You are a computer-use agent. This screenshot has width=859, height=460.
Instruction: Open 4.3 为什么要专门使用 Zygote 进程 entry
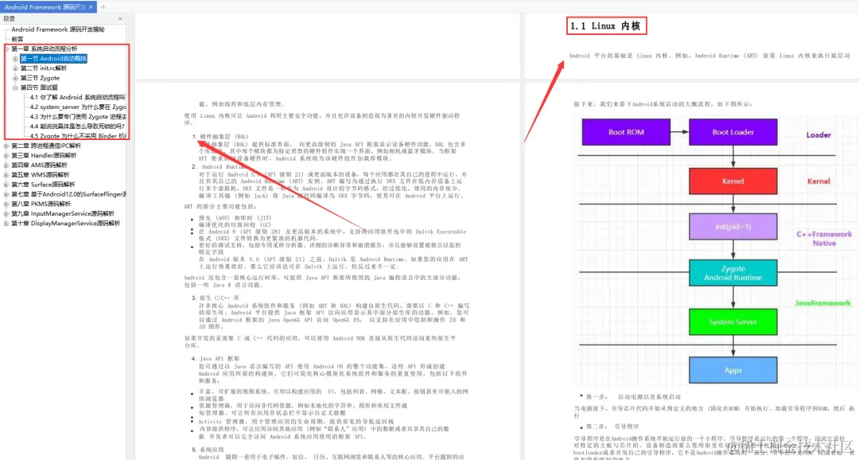tap(78, 117)
